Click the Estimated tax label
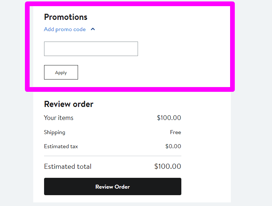This screenshot has width=272, height=206. 61,146
